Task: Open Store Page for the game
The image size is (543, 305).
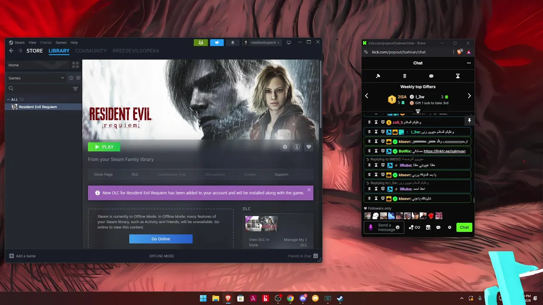Action: (103, 175)
